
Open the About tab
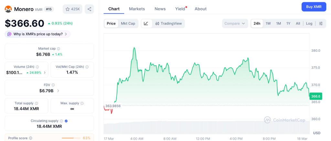[200, 9]
